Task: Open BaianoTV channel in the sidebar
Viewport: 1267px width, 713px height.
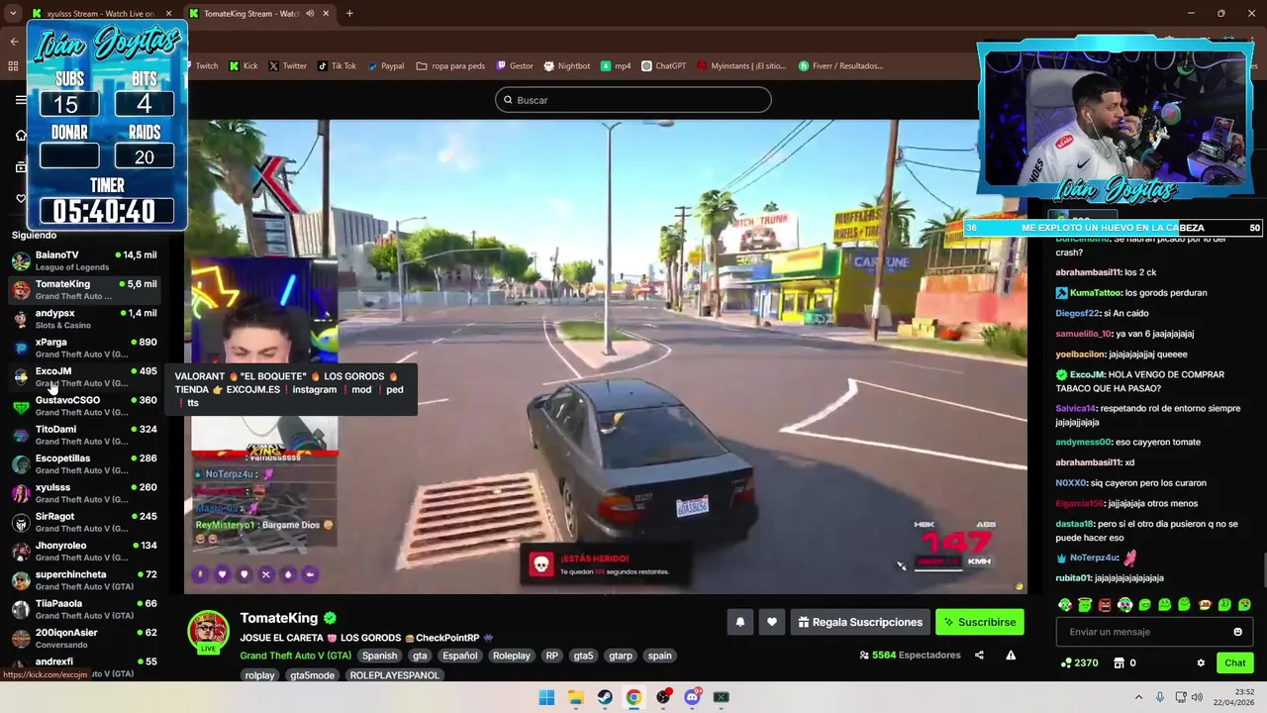Action: [84, 260]
